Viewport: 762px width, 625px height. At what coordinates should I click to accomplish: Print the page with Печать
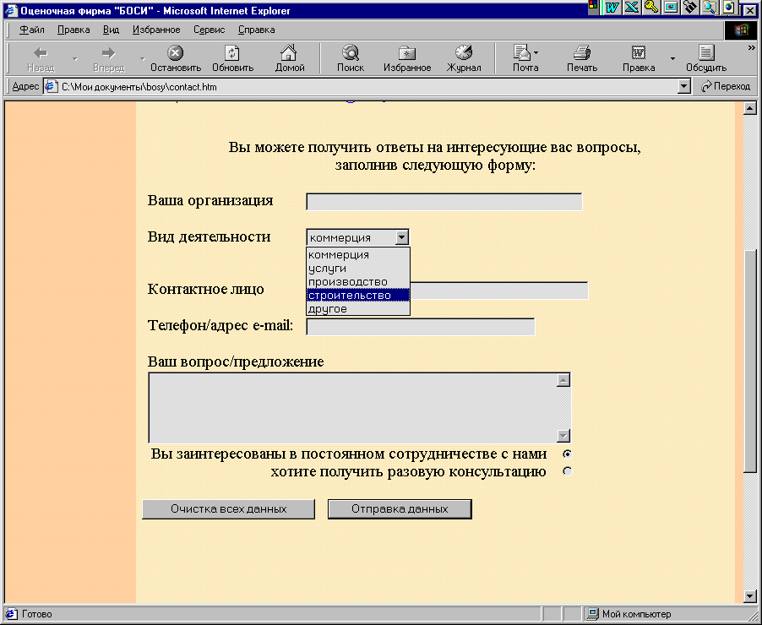[582, 58]
